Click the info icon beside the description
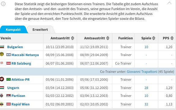The image size is (176, 110). (3, 4)
